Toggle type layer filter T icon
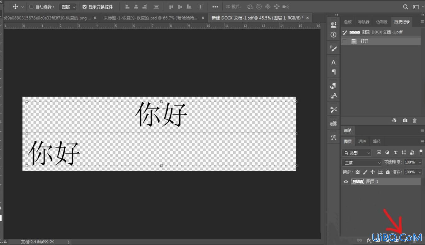The width and height of the screenshot is (425, 245). tap(395, 152)
